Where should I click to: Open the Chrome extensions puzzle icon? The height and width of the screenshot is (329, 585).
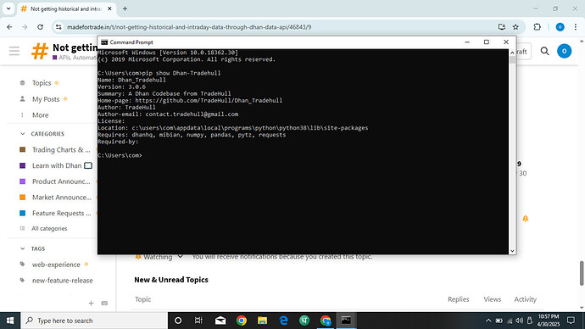538,27
